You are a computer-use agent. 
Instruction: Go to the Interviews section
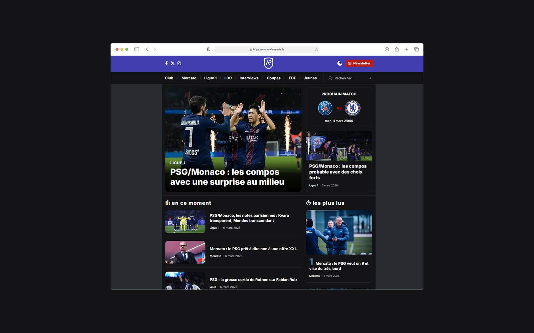tap(249, 78)
